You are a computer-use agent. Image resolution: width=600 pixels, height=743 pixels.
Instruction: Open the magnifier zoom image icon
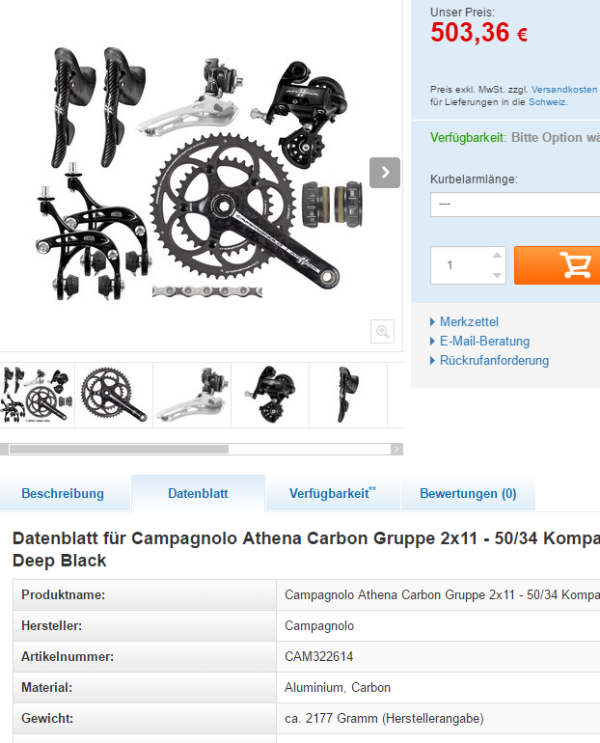click(x=383, y=331)
